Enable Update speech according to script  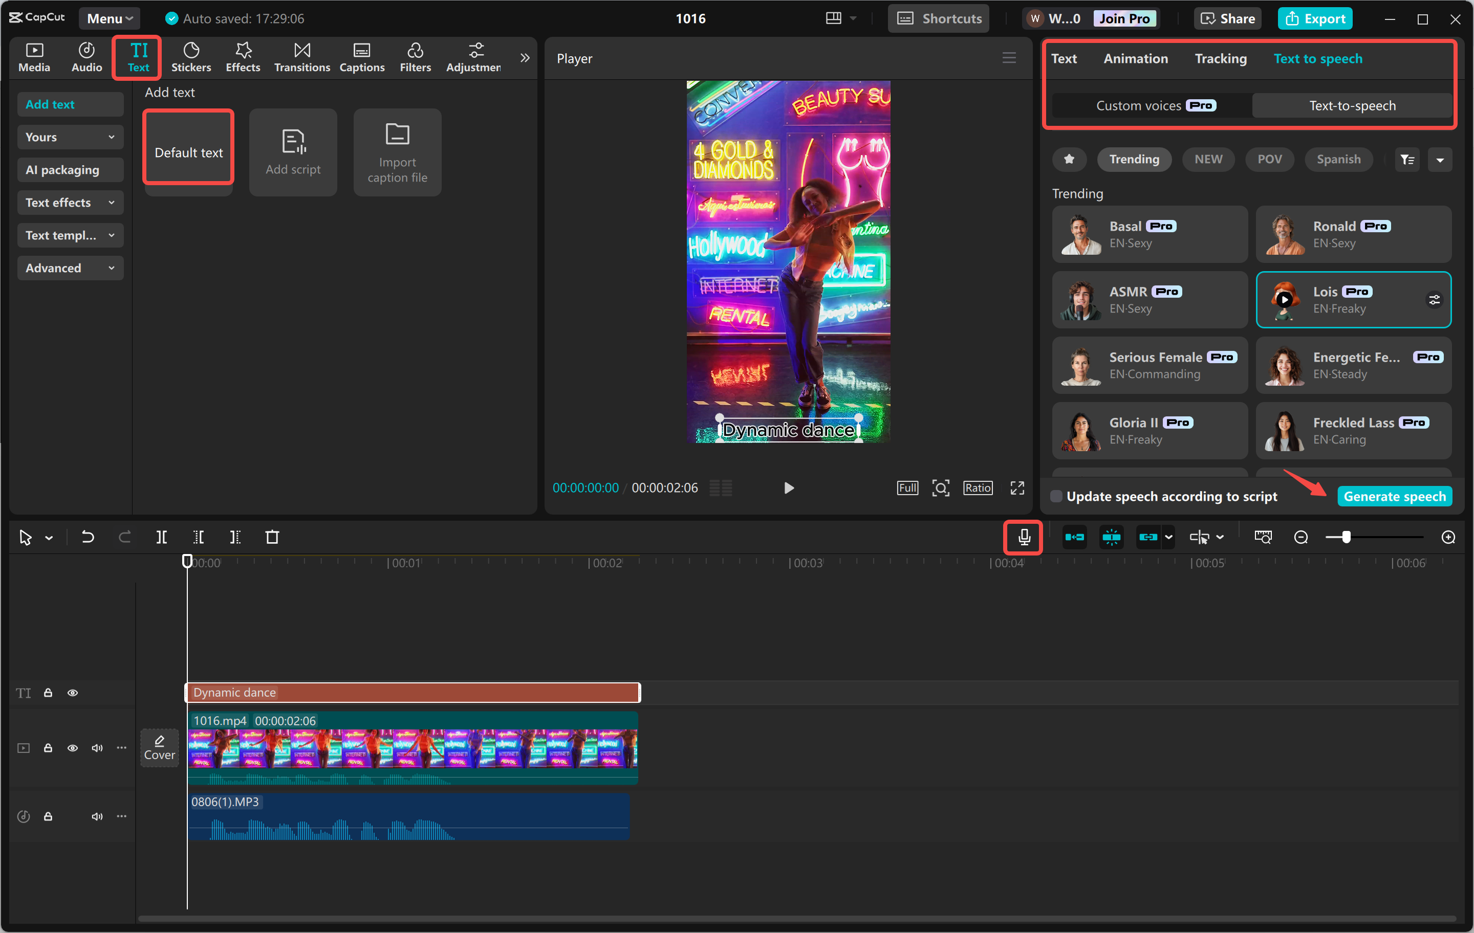1055,496
